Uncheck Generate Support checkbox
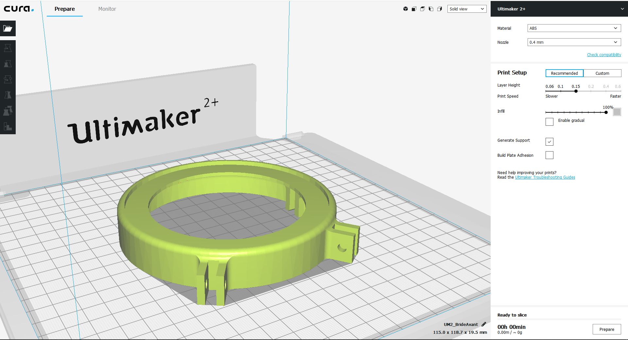The image size is (628, 340). pos(549,141)
